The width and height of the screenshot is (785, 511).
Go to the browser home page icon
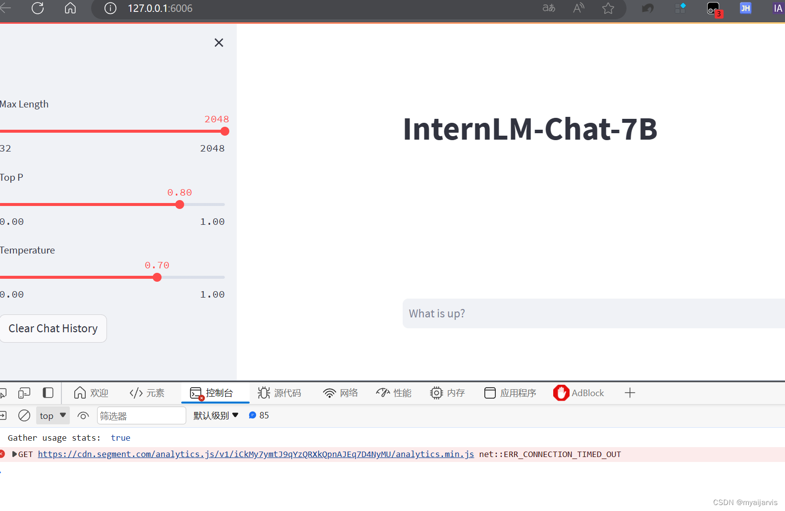coord(70,8)
